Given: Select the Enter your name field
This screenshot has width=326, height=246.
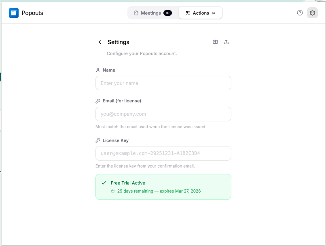Looking at the screenshot, I should click(163, 83).
